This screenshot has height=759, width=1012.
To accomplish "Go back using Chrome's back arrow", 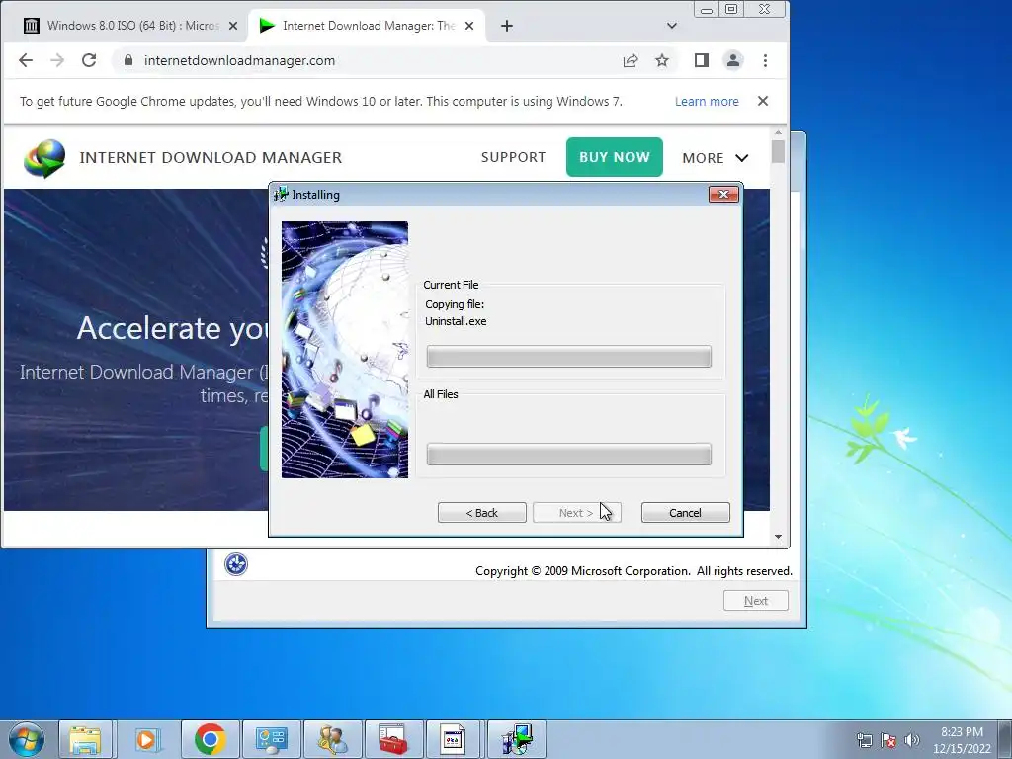I will click(x=26, y=60).
